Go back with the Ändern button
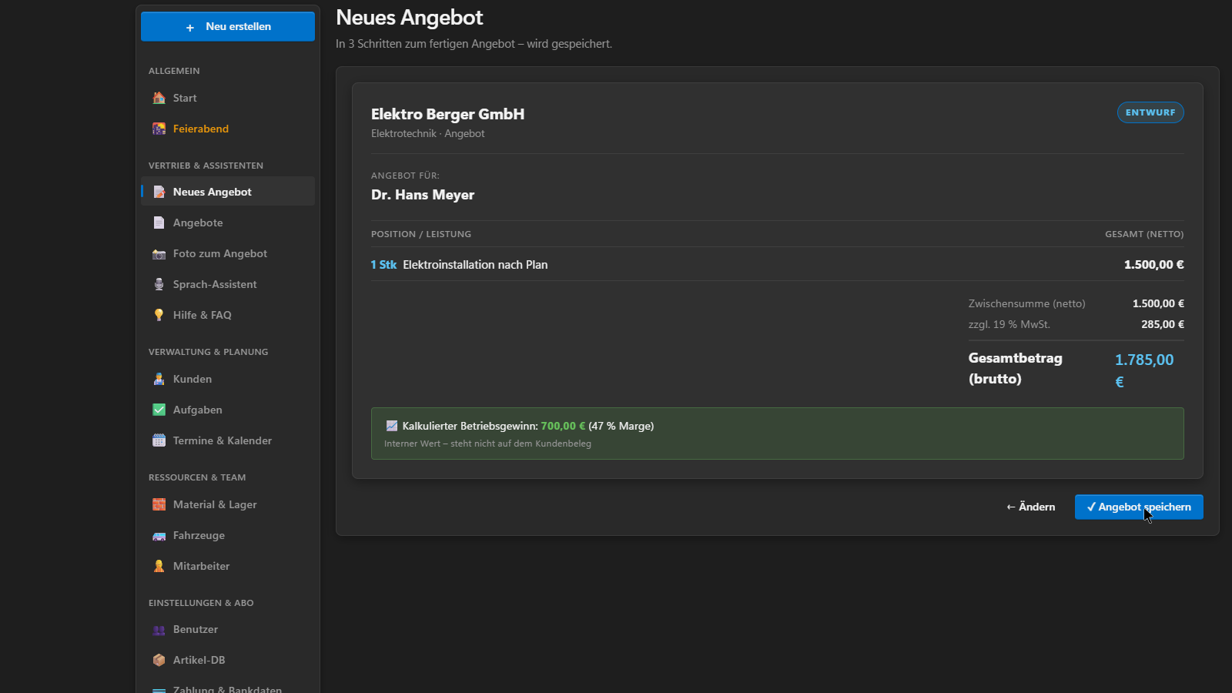The width and height of the screenshot is (1232, 693). coord(1030,507)
